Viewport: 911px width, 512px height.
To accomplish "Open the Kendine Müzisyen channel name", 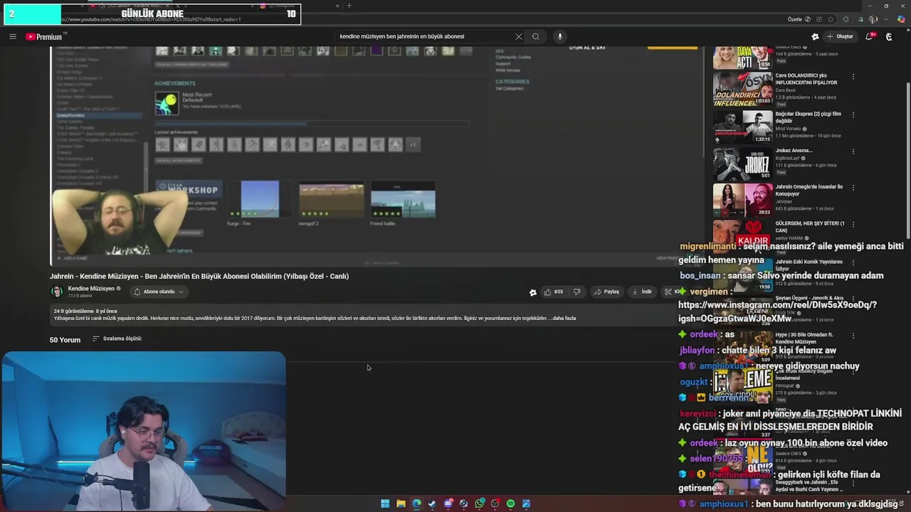I will [x=91, y=289].
